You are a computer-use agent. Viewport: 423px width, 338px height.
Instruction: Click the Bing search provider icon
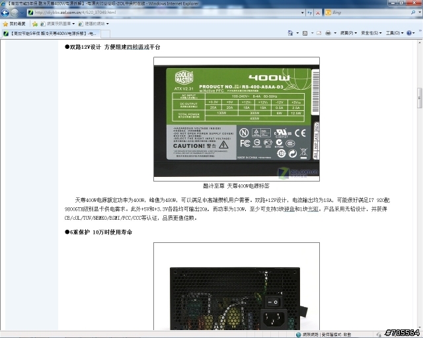click(328, 13)
